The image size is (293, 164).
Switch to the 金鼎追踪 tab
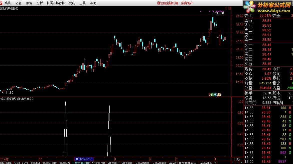[x=206, y=163]
